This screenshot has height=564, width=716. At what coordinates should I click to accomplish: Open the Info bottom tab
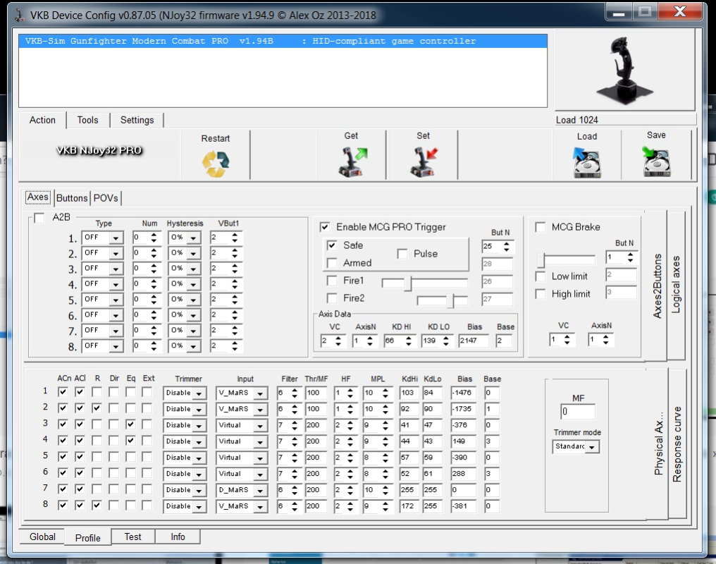click(x=178, y=537)
